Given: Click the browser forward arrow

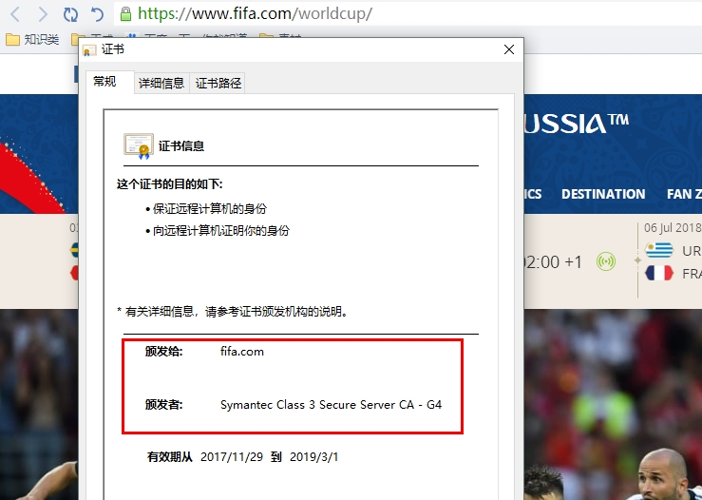Looking at the screenshot, I should (x=43, y=14).
